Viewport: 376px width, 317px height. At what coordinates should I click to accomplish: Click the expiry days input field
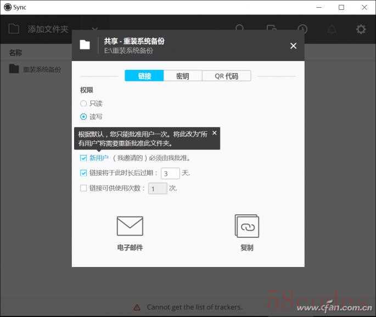coord(170,173)
